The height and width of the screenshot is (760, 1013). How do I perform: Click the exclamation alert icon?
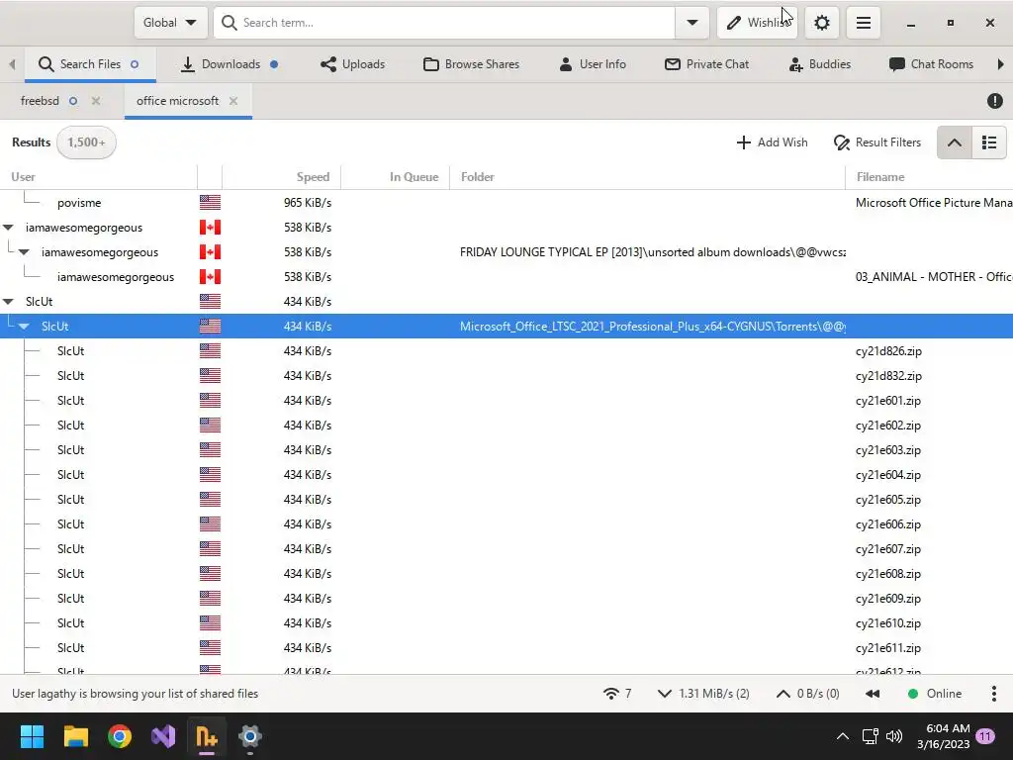[x=995, y=101]
